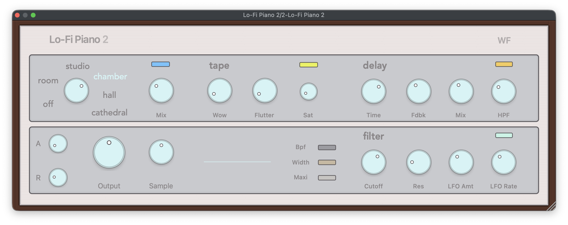The height and width of the screenshot is (225, 568).
Task: Click the tape Wow knob
Action: (220, 90)
